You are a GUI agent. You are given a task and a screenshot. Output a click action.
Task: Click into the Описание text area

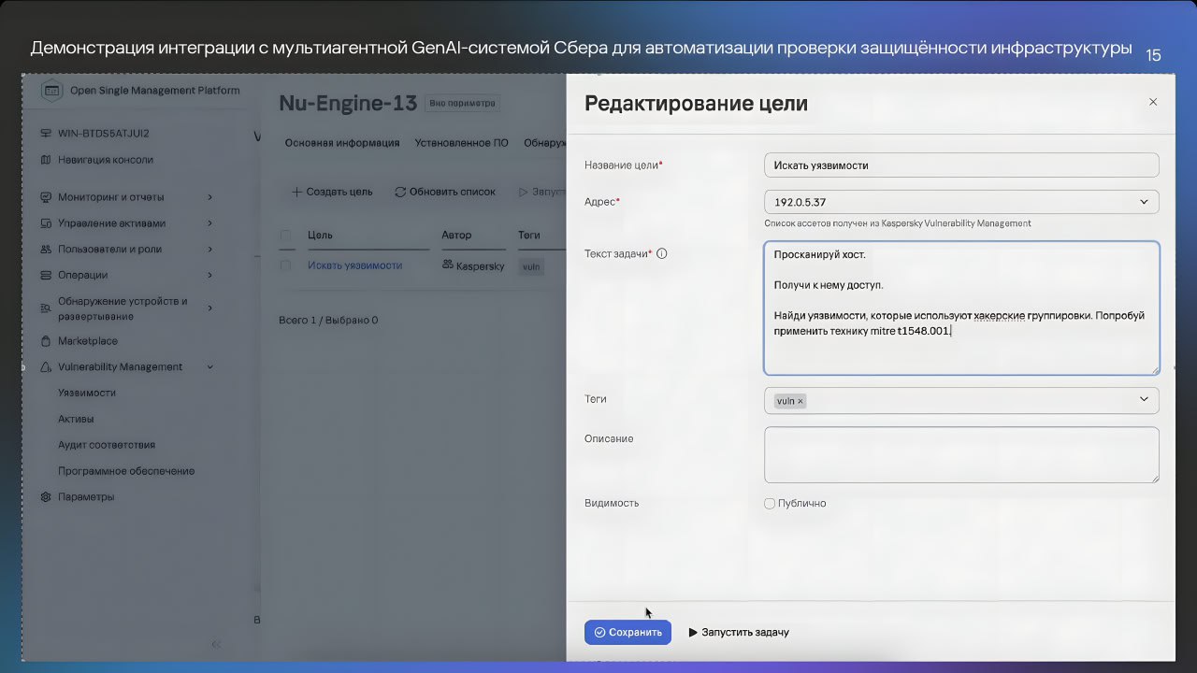960,455
